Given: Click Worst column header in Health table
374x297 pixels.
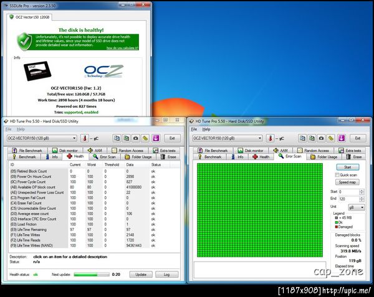Looking at the screenshot, I should point(92,164).
